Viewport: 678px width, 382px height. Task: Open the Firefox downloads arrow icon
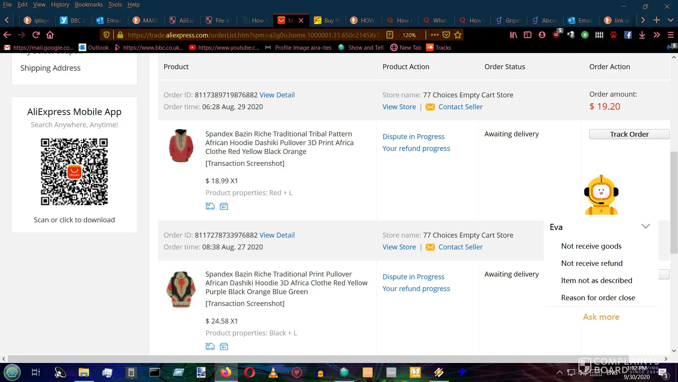pos(642,35)
